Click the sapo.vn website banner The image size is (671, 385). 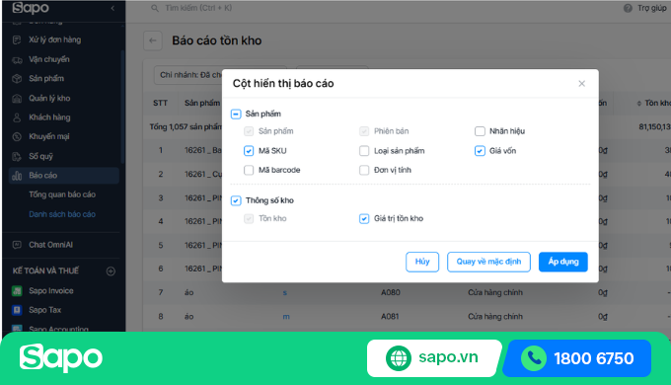(x=434, y=358)
